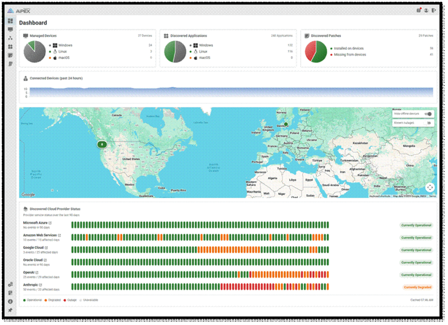Recenter the map with the crosshair button

coord(430,188)
